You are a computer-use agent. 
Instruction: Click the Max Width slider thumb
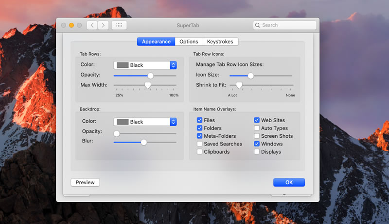(x=148, y=85)
